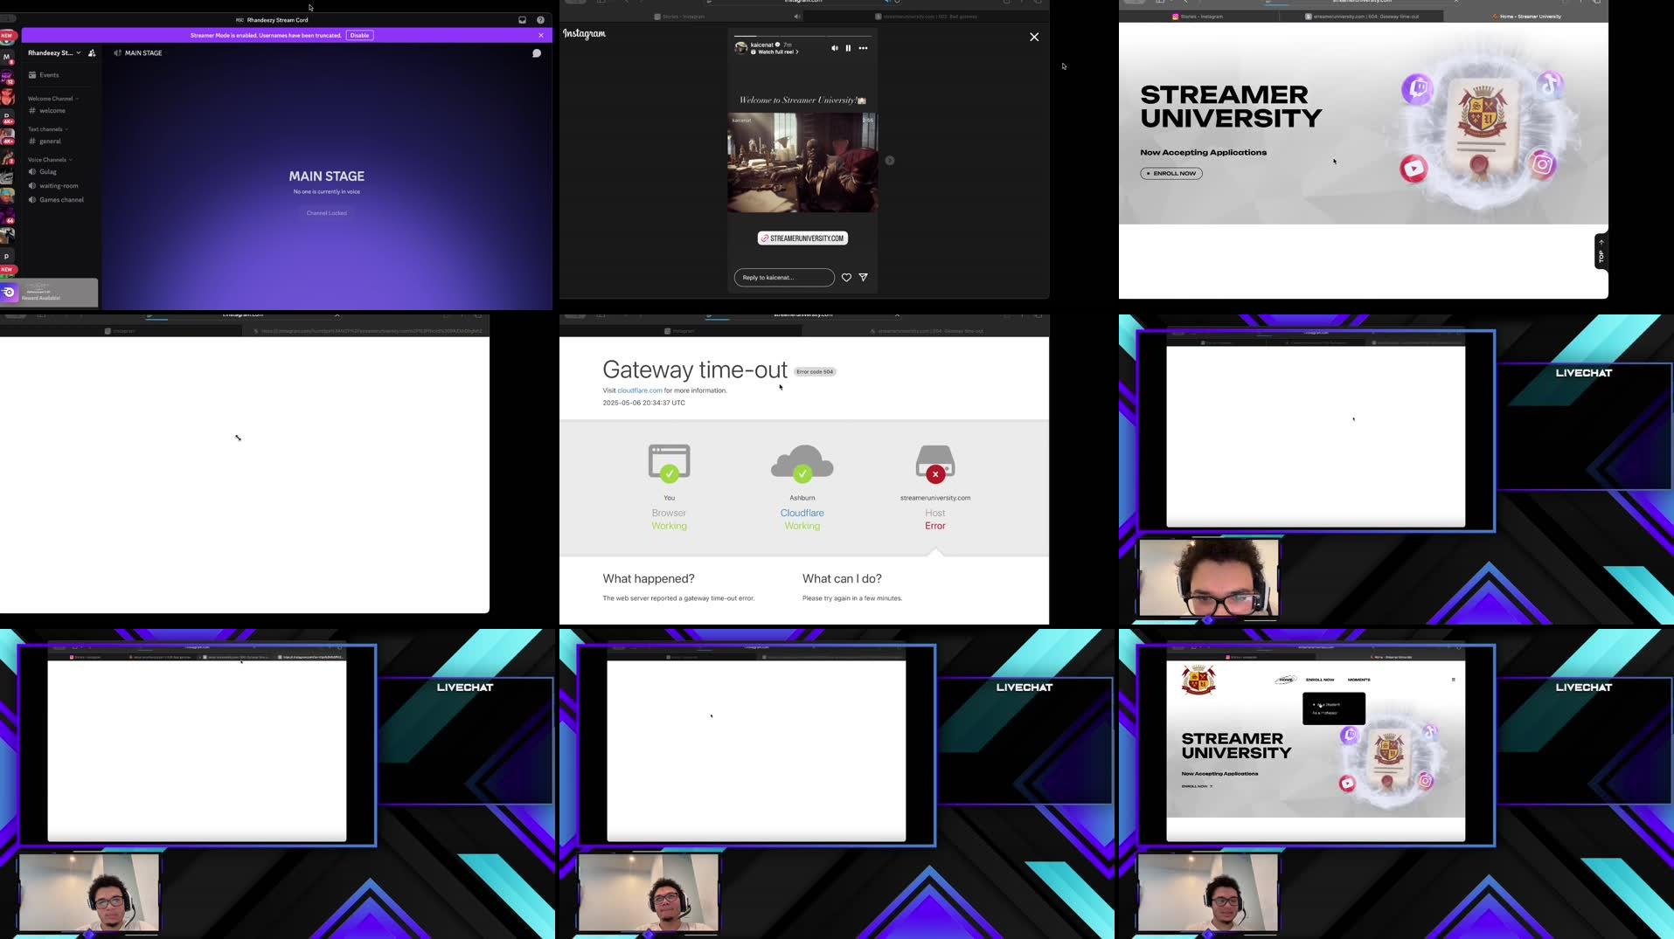Pause the kaicenat story
This screenshot has height=939, width=1674.
[x=848, y=48]
